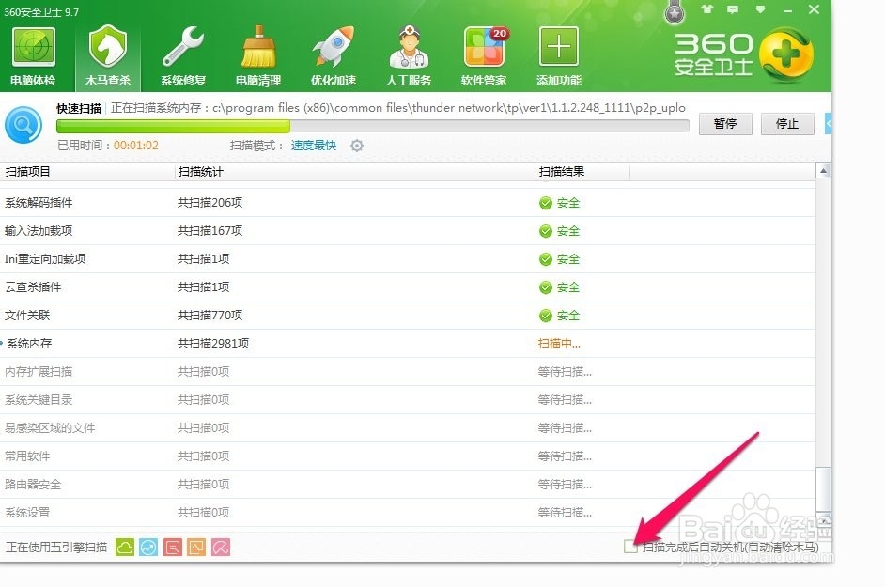The width and height of the screenshot is (885, 587).
Task: Select the 文件关联 row
Action: tap(408, 316)
